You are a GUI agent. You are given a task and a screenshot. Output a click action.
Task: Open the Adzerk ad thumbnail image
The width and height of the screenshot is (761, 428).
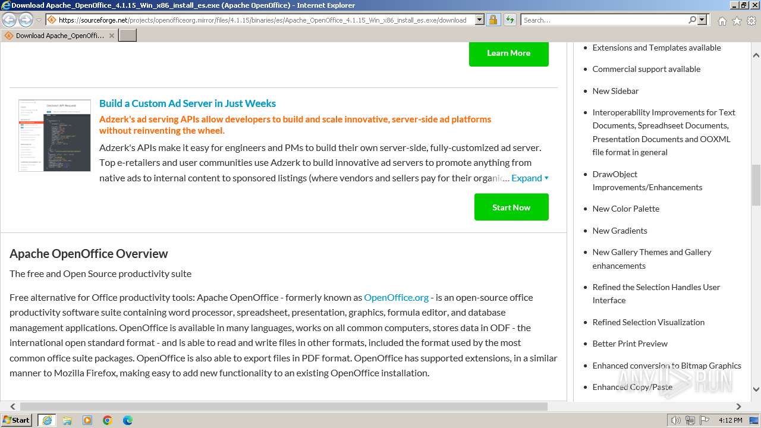pos(55,136)
